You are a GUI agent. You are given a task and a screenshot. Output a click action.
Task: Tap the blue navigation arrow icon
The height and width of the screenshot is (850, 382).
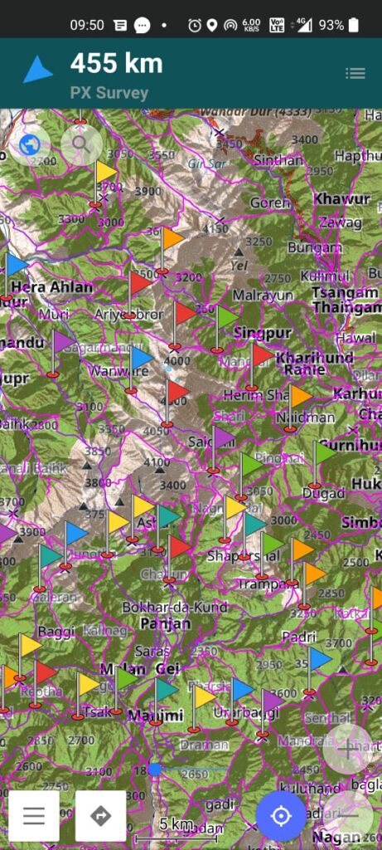tap(38, 70)
